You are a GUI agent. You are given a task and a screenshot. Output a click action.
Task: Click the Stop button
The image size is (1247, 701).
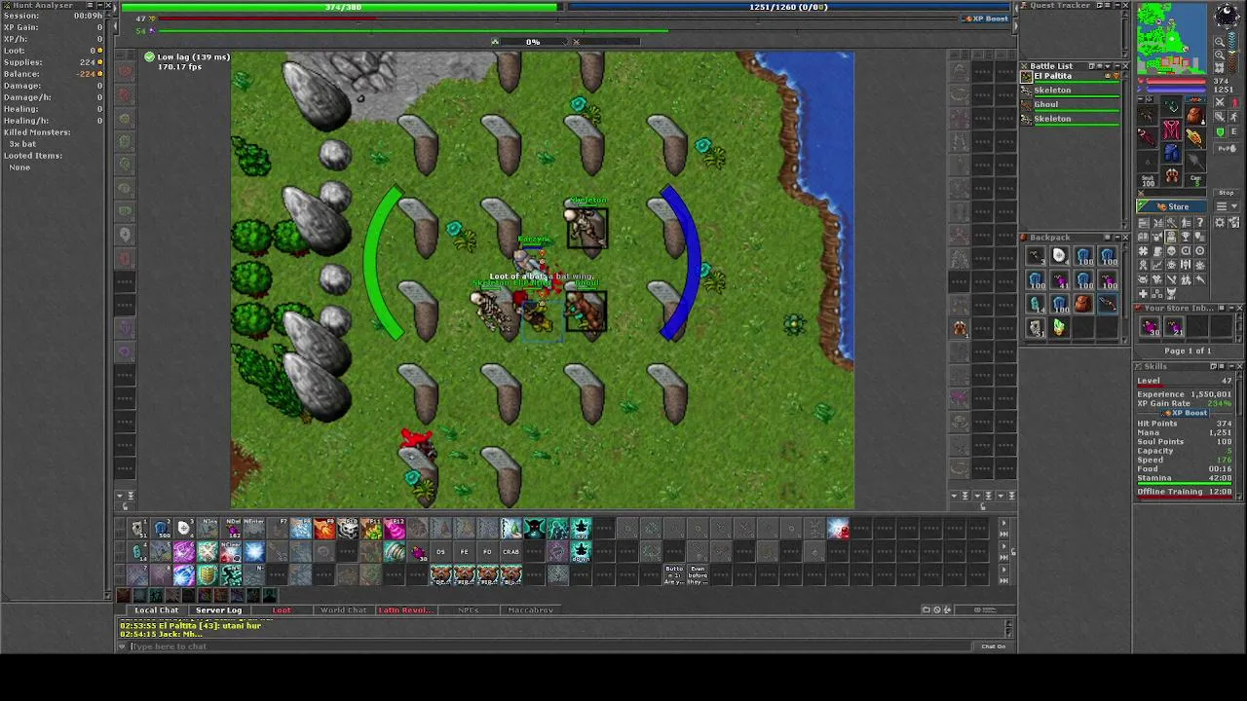(1226, 193)
